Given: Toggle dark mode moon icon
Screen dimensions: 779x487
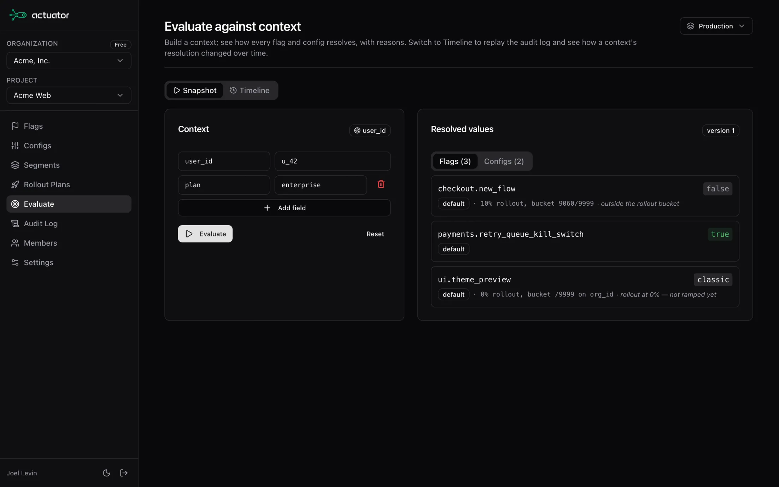Looking at the screenshot, I should point(106,473).
